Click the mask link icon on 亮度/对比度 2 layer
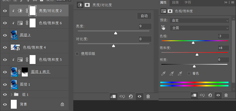This screenshot has height=111, width=236. (27, 10)
